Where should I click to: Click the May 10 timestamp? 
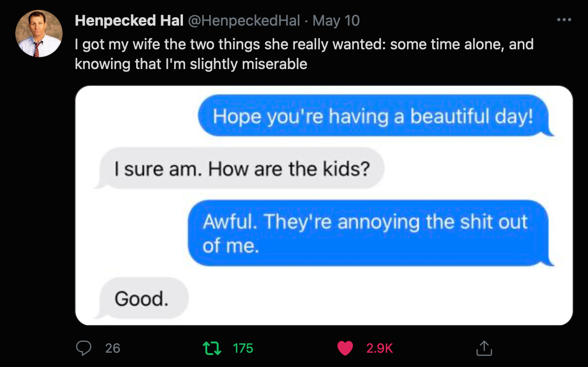(x=336, y=21)
